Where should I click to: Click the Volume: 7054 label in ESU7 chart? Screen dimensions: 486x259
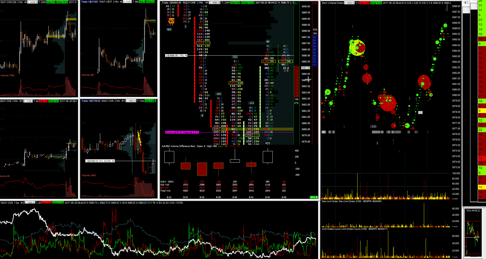(8, 76)
